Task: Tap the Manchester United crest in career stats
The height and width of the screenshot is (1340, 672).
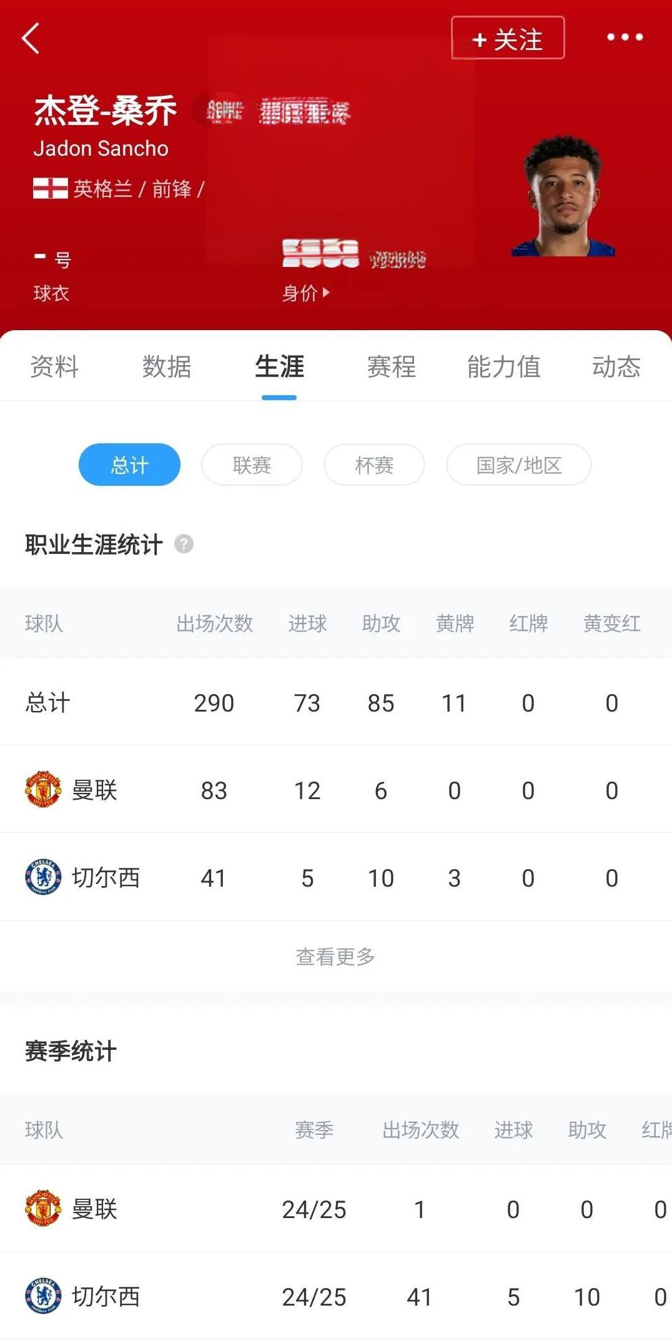Action: pyautogui.click(x=43, y=789)
